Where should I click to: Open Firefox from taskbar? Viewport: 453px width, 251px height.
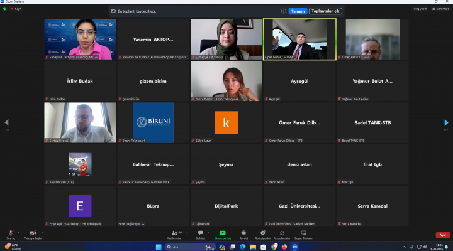[x=284, y=247]
